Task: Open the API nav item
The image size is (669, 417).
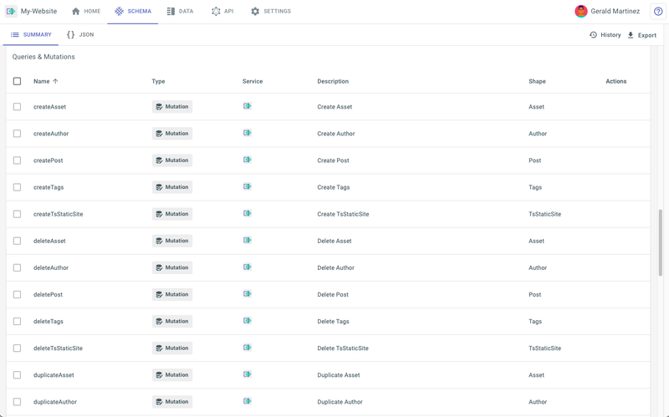Action: click(222, 12)
